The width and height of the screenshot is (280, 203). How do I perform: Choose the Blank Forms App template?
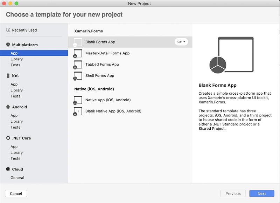coord(130,42)
